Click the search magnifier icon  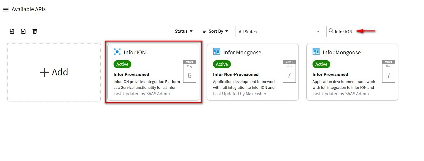click(x=331, y=31)
